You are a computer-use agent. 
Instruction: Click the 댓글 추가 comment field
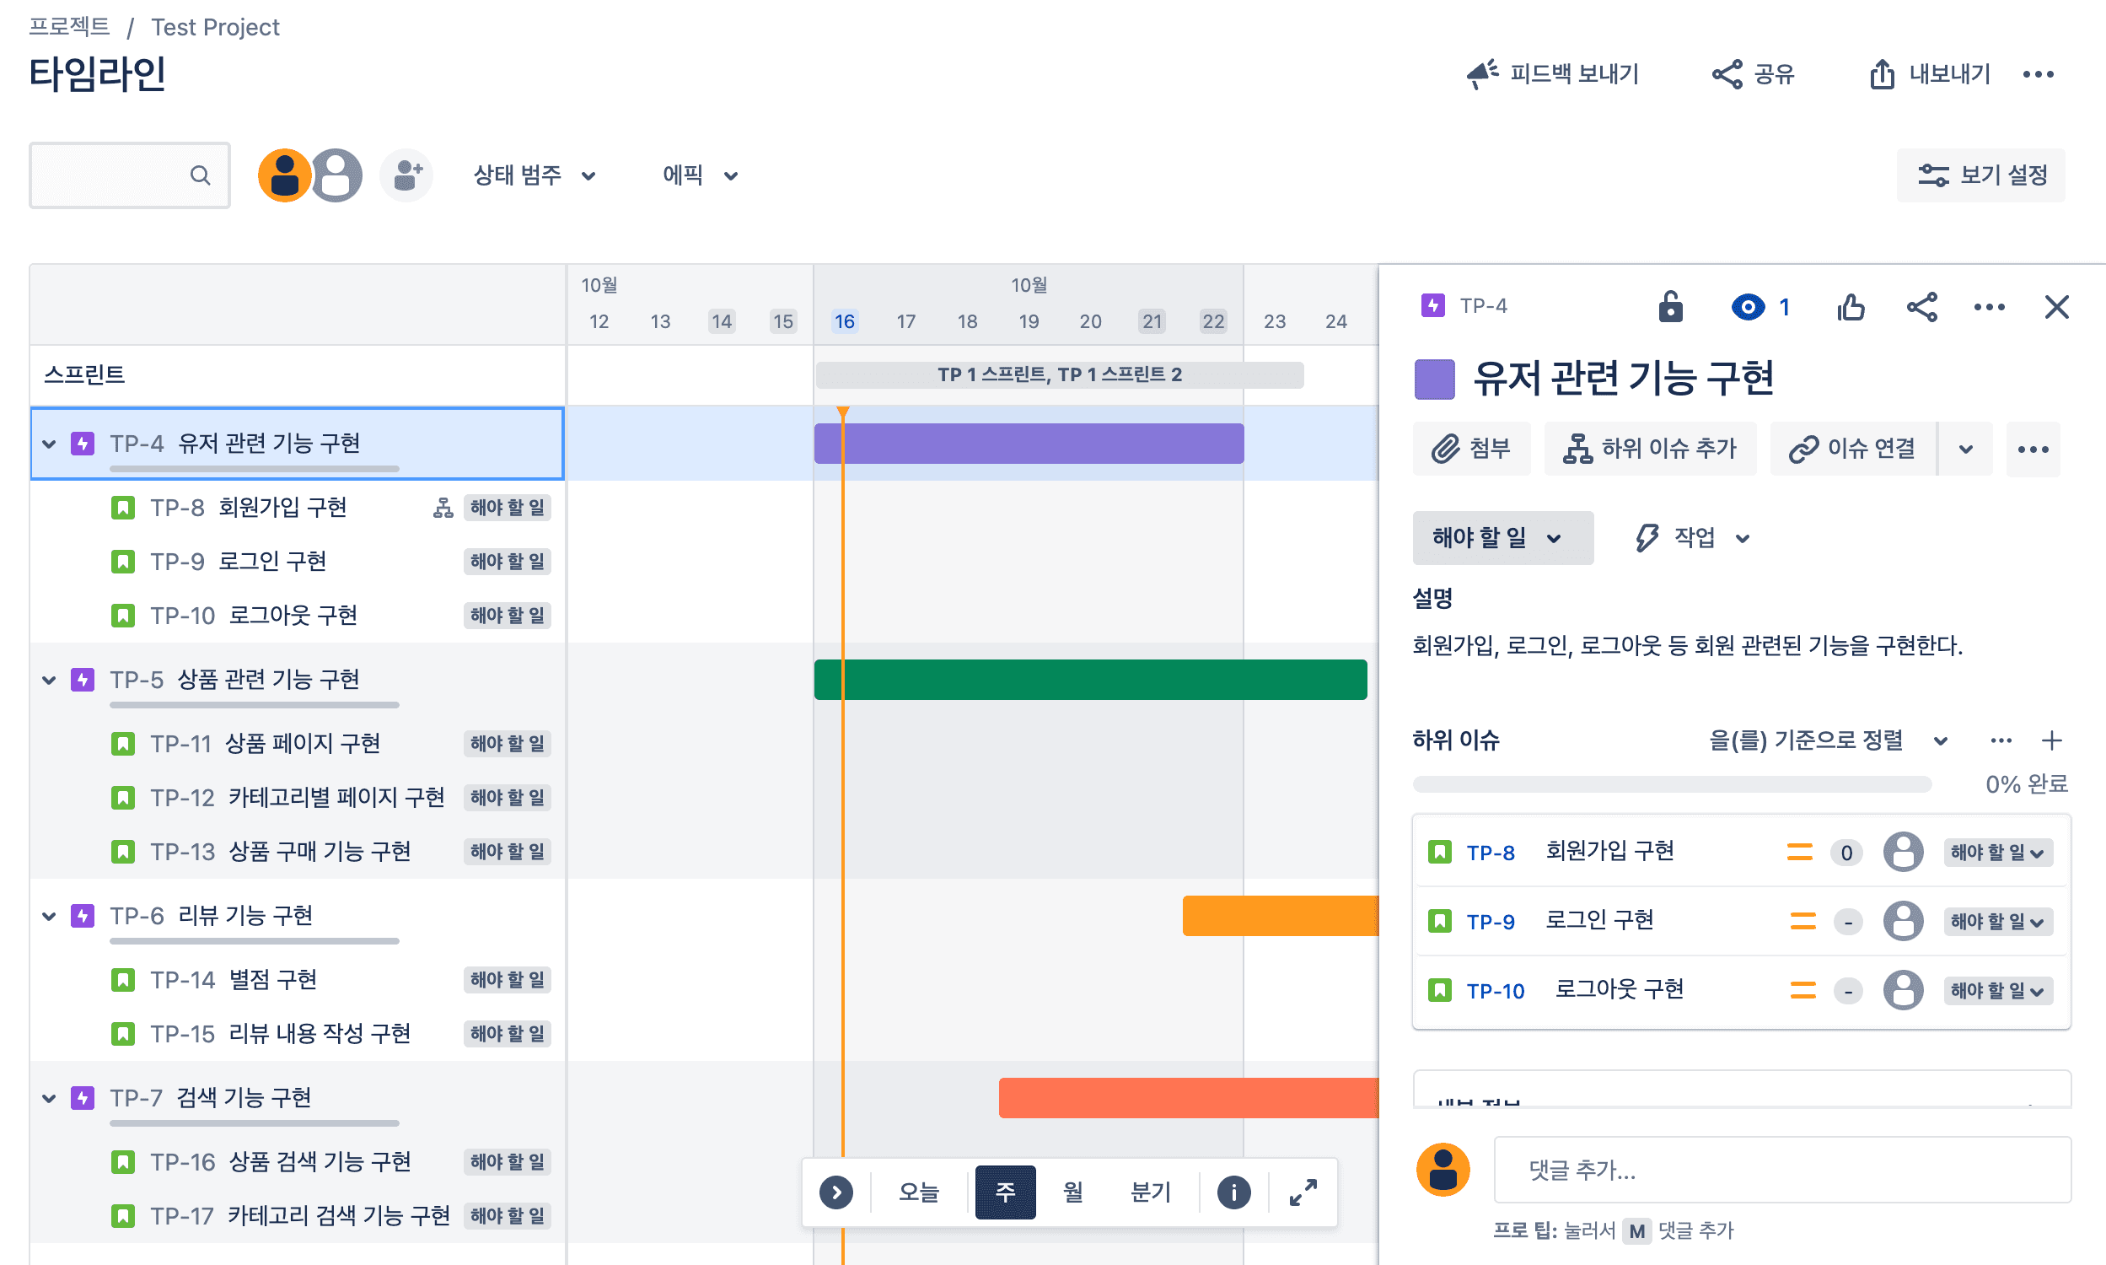click(1782, 1170)
